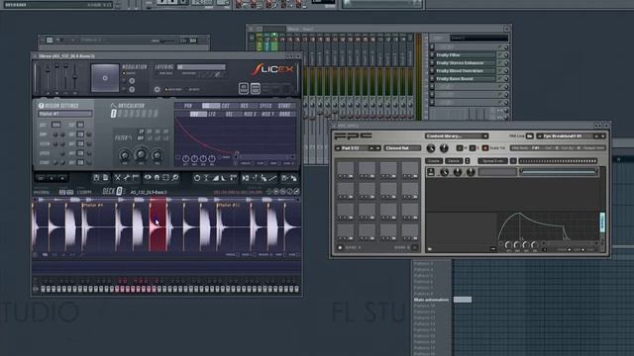Click the second square layout icon under Slicex logo

tap(256, 88)
